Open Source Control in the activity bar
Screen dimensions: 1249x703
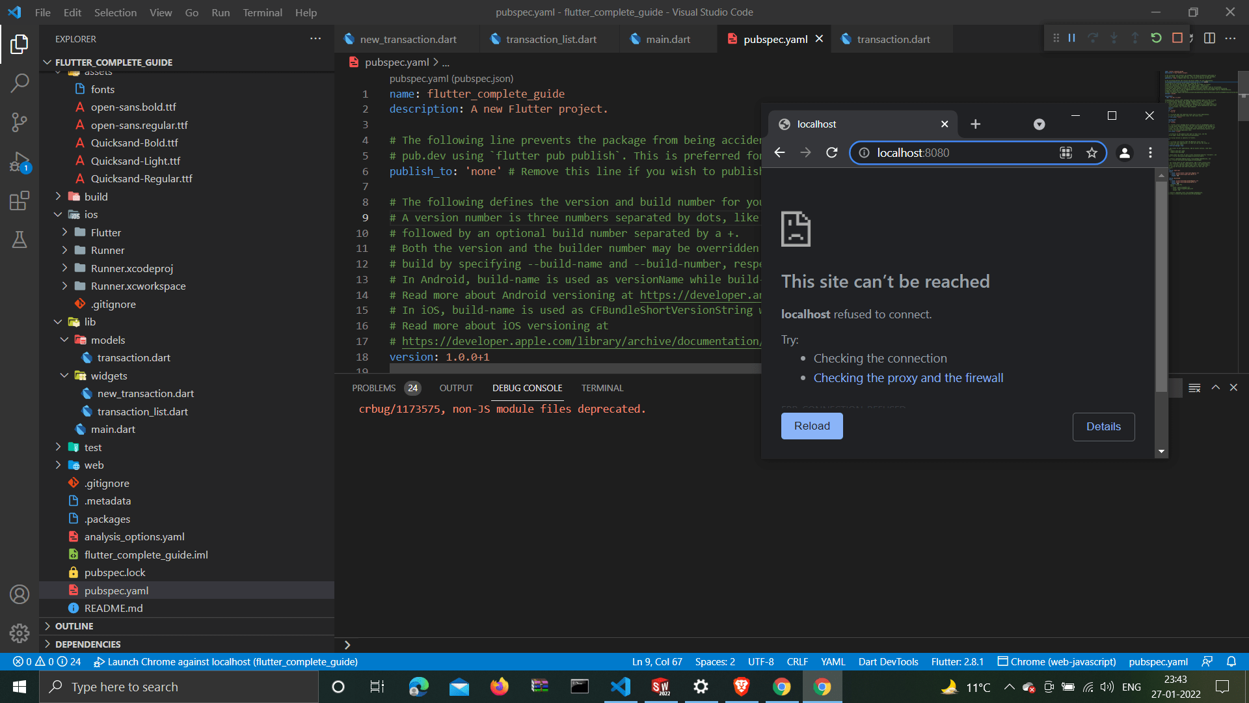(20, 122)
